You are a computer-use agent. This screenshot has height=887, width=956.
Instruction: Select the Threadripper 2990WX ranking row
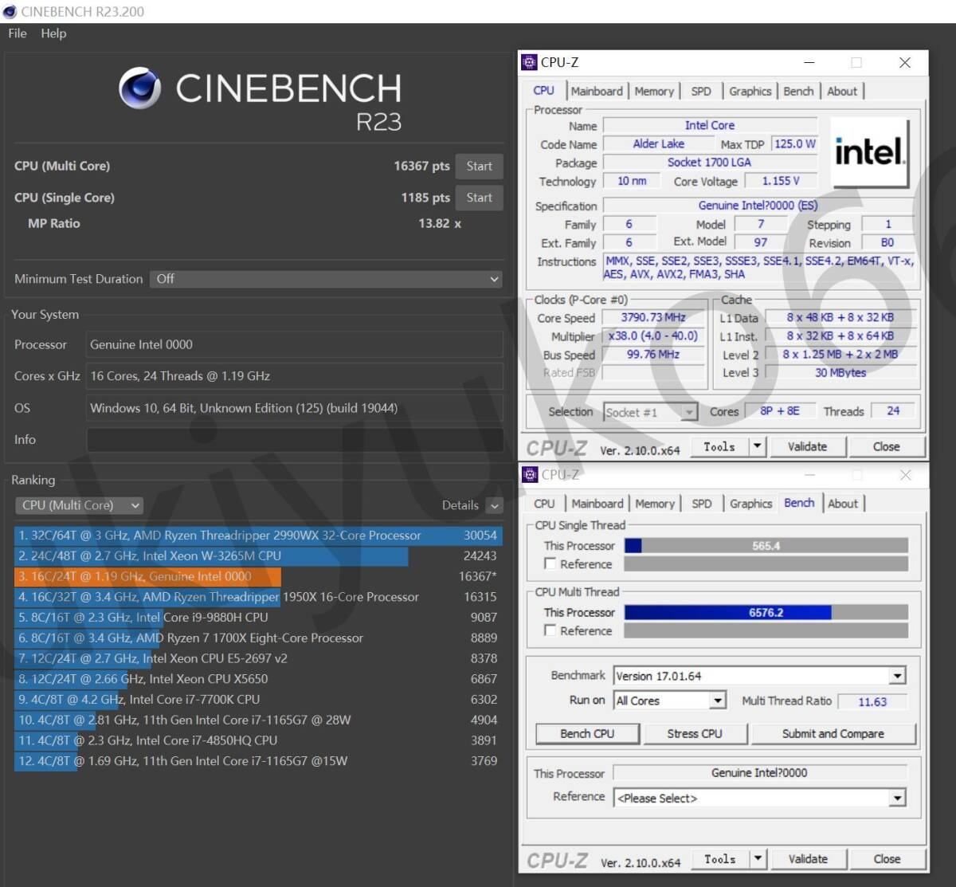point(258,536)
